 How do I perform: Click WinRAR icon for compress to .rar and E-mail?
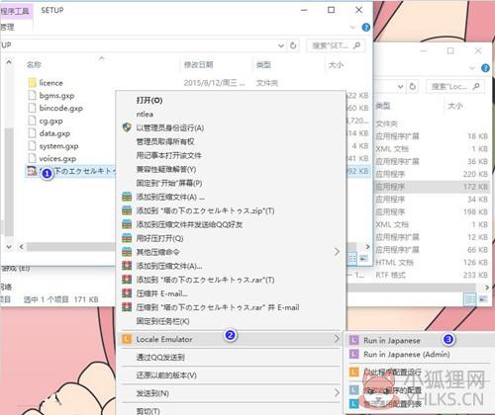(127, 307)
